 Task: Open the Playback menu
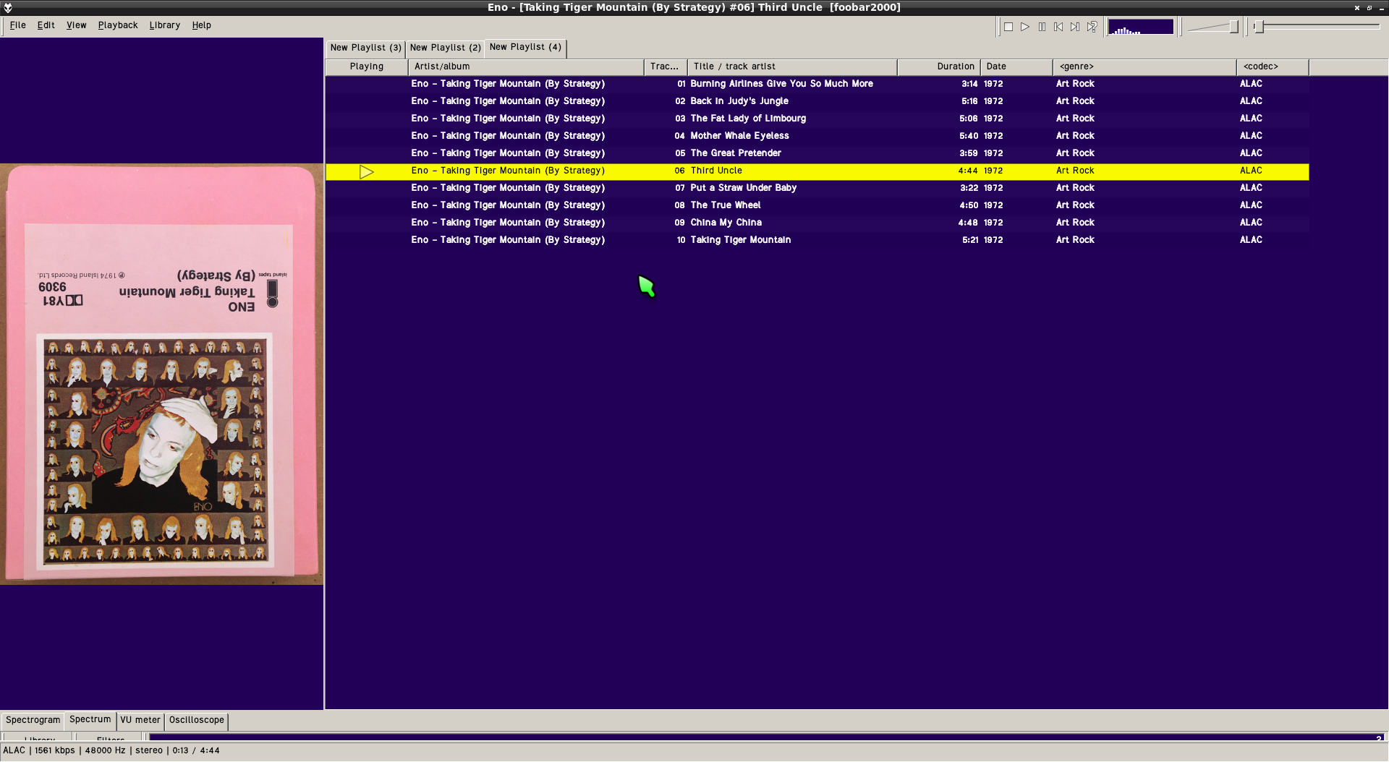tap(118, 25)
